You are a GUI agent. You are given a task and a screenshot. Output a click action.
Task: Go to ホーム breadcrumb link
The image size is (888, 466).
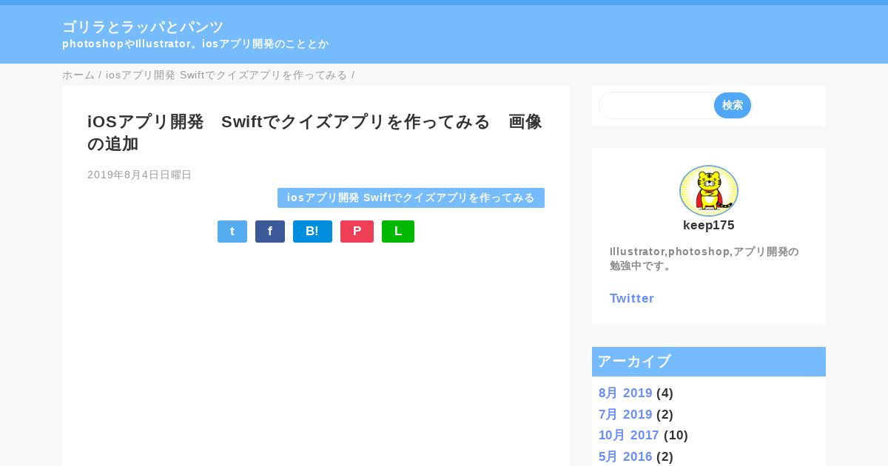(x=78, y=75)
